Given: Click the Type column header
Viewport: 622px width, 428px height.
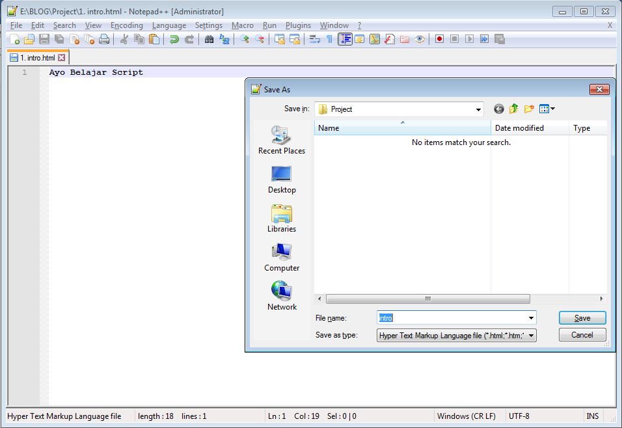Looking at the screenshot, I should click(588, 128).
